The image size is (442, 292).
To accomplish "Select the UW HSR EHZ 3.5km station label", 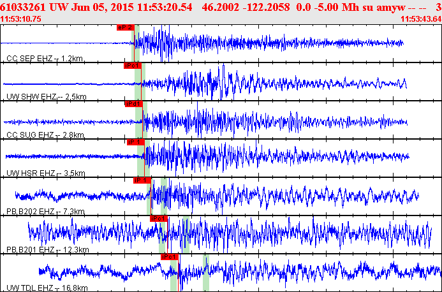I will coord(46,173).
